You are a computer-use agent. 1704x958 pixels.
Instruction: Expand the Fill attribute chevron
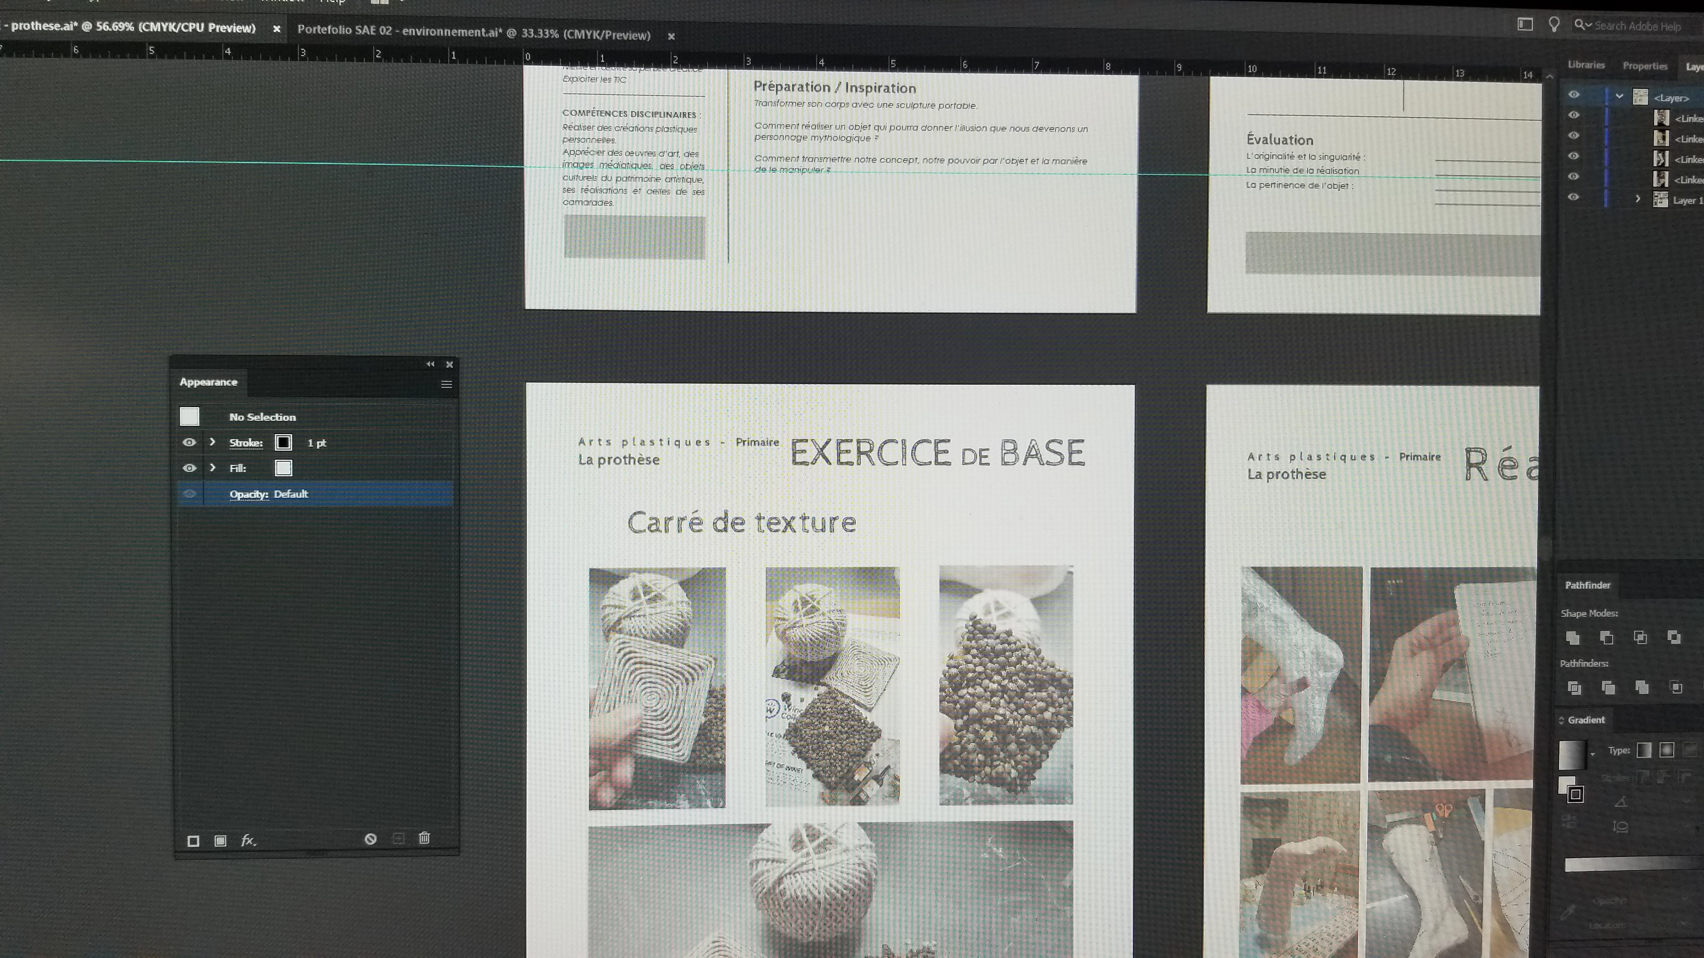click(212, 468)
